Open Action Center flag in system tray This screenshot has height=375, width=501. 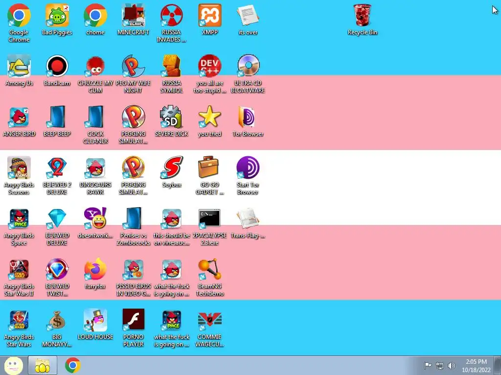(x=428, y=365)
